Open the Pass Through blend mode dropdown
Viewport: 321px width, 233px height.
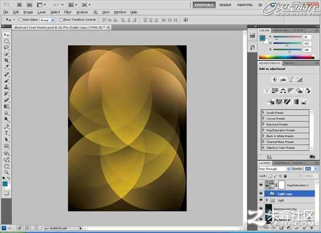coord(275,169)
